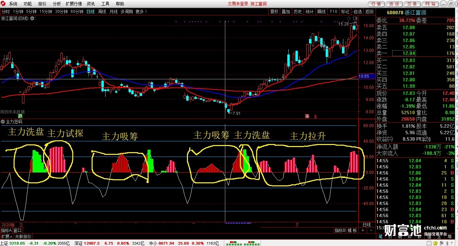458x246 pixels.
Task: Click the 卖一 price 12.04 field
Action: pos(405,53)
